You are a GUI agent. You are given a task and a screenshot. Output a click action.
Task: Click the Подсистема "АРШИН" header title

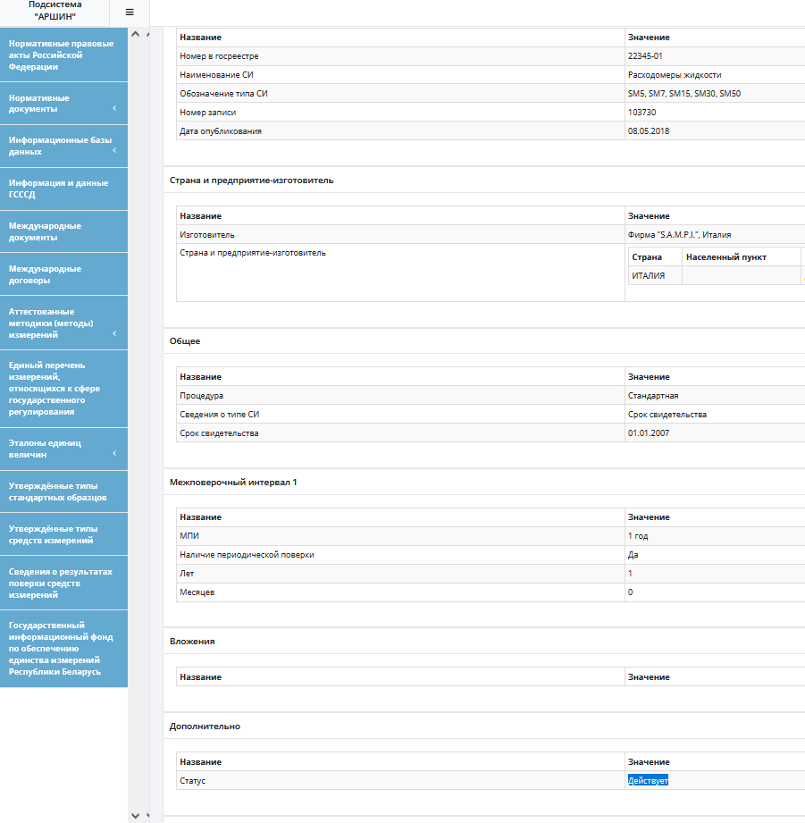click(x=55, y=11)
